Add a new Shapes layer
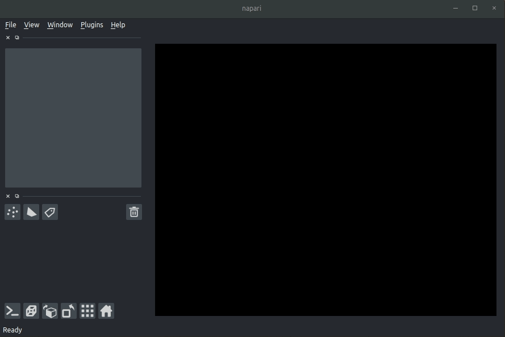505x337 pixels. [31, 212]
